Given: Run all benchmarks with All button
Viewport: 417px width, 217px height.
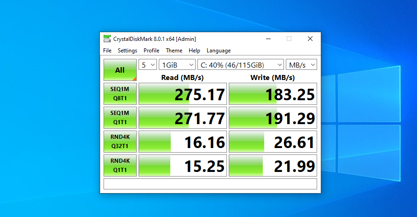Looking at the screenshot, I should 120,70.
